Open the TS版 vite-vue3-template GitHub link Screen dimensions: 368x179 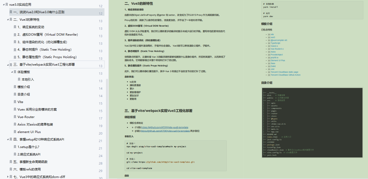pyautogui.click(x=165, y=127)
